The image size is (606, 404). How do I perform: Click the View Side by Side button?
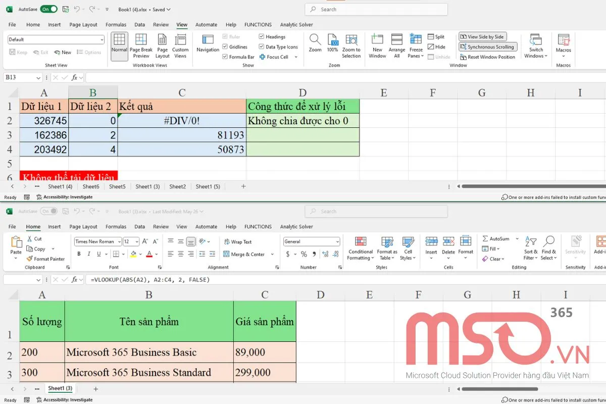483,36
